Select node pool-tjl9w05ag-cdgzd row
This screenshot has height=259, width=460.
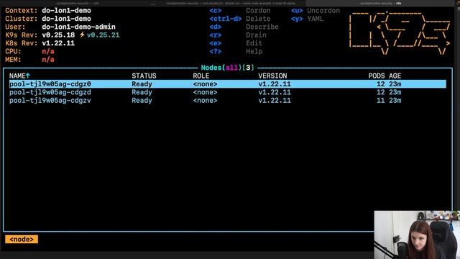click(x=228, y=92)
